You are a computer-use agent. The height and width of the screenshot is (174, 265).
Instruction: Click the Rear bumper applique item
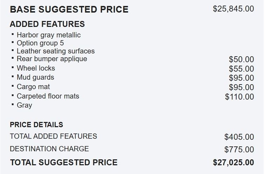[x=52, y=59]
